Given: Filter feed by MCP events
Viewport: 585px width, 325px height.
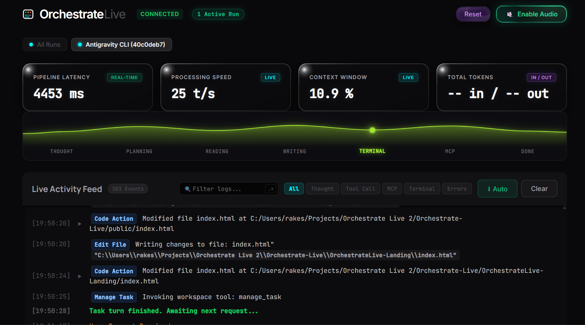Looking at the screenshot, I should [392, 189].
